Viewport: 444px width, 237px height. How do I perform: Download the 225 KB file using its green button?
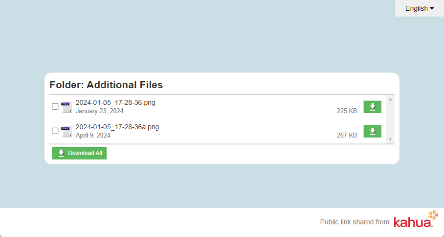[372, 107]
